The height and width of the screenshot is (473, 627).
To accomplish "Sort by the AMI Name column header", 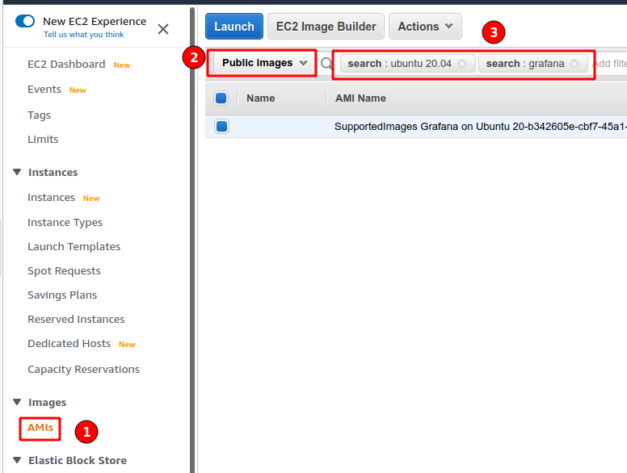I will coord(360,98).
